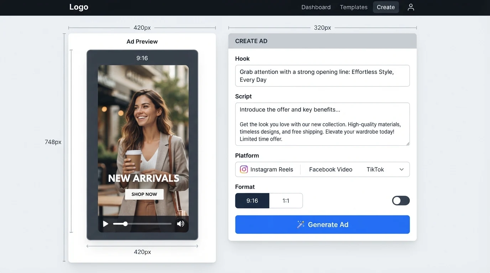490x273 pixels.
Task: Click the Logo in header
Action: (x=79, y=7)
